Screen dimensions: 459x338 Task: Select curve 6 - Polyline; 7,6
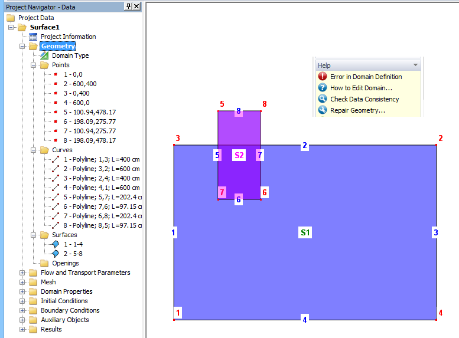[102, 206]
